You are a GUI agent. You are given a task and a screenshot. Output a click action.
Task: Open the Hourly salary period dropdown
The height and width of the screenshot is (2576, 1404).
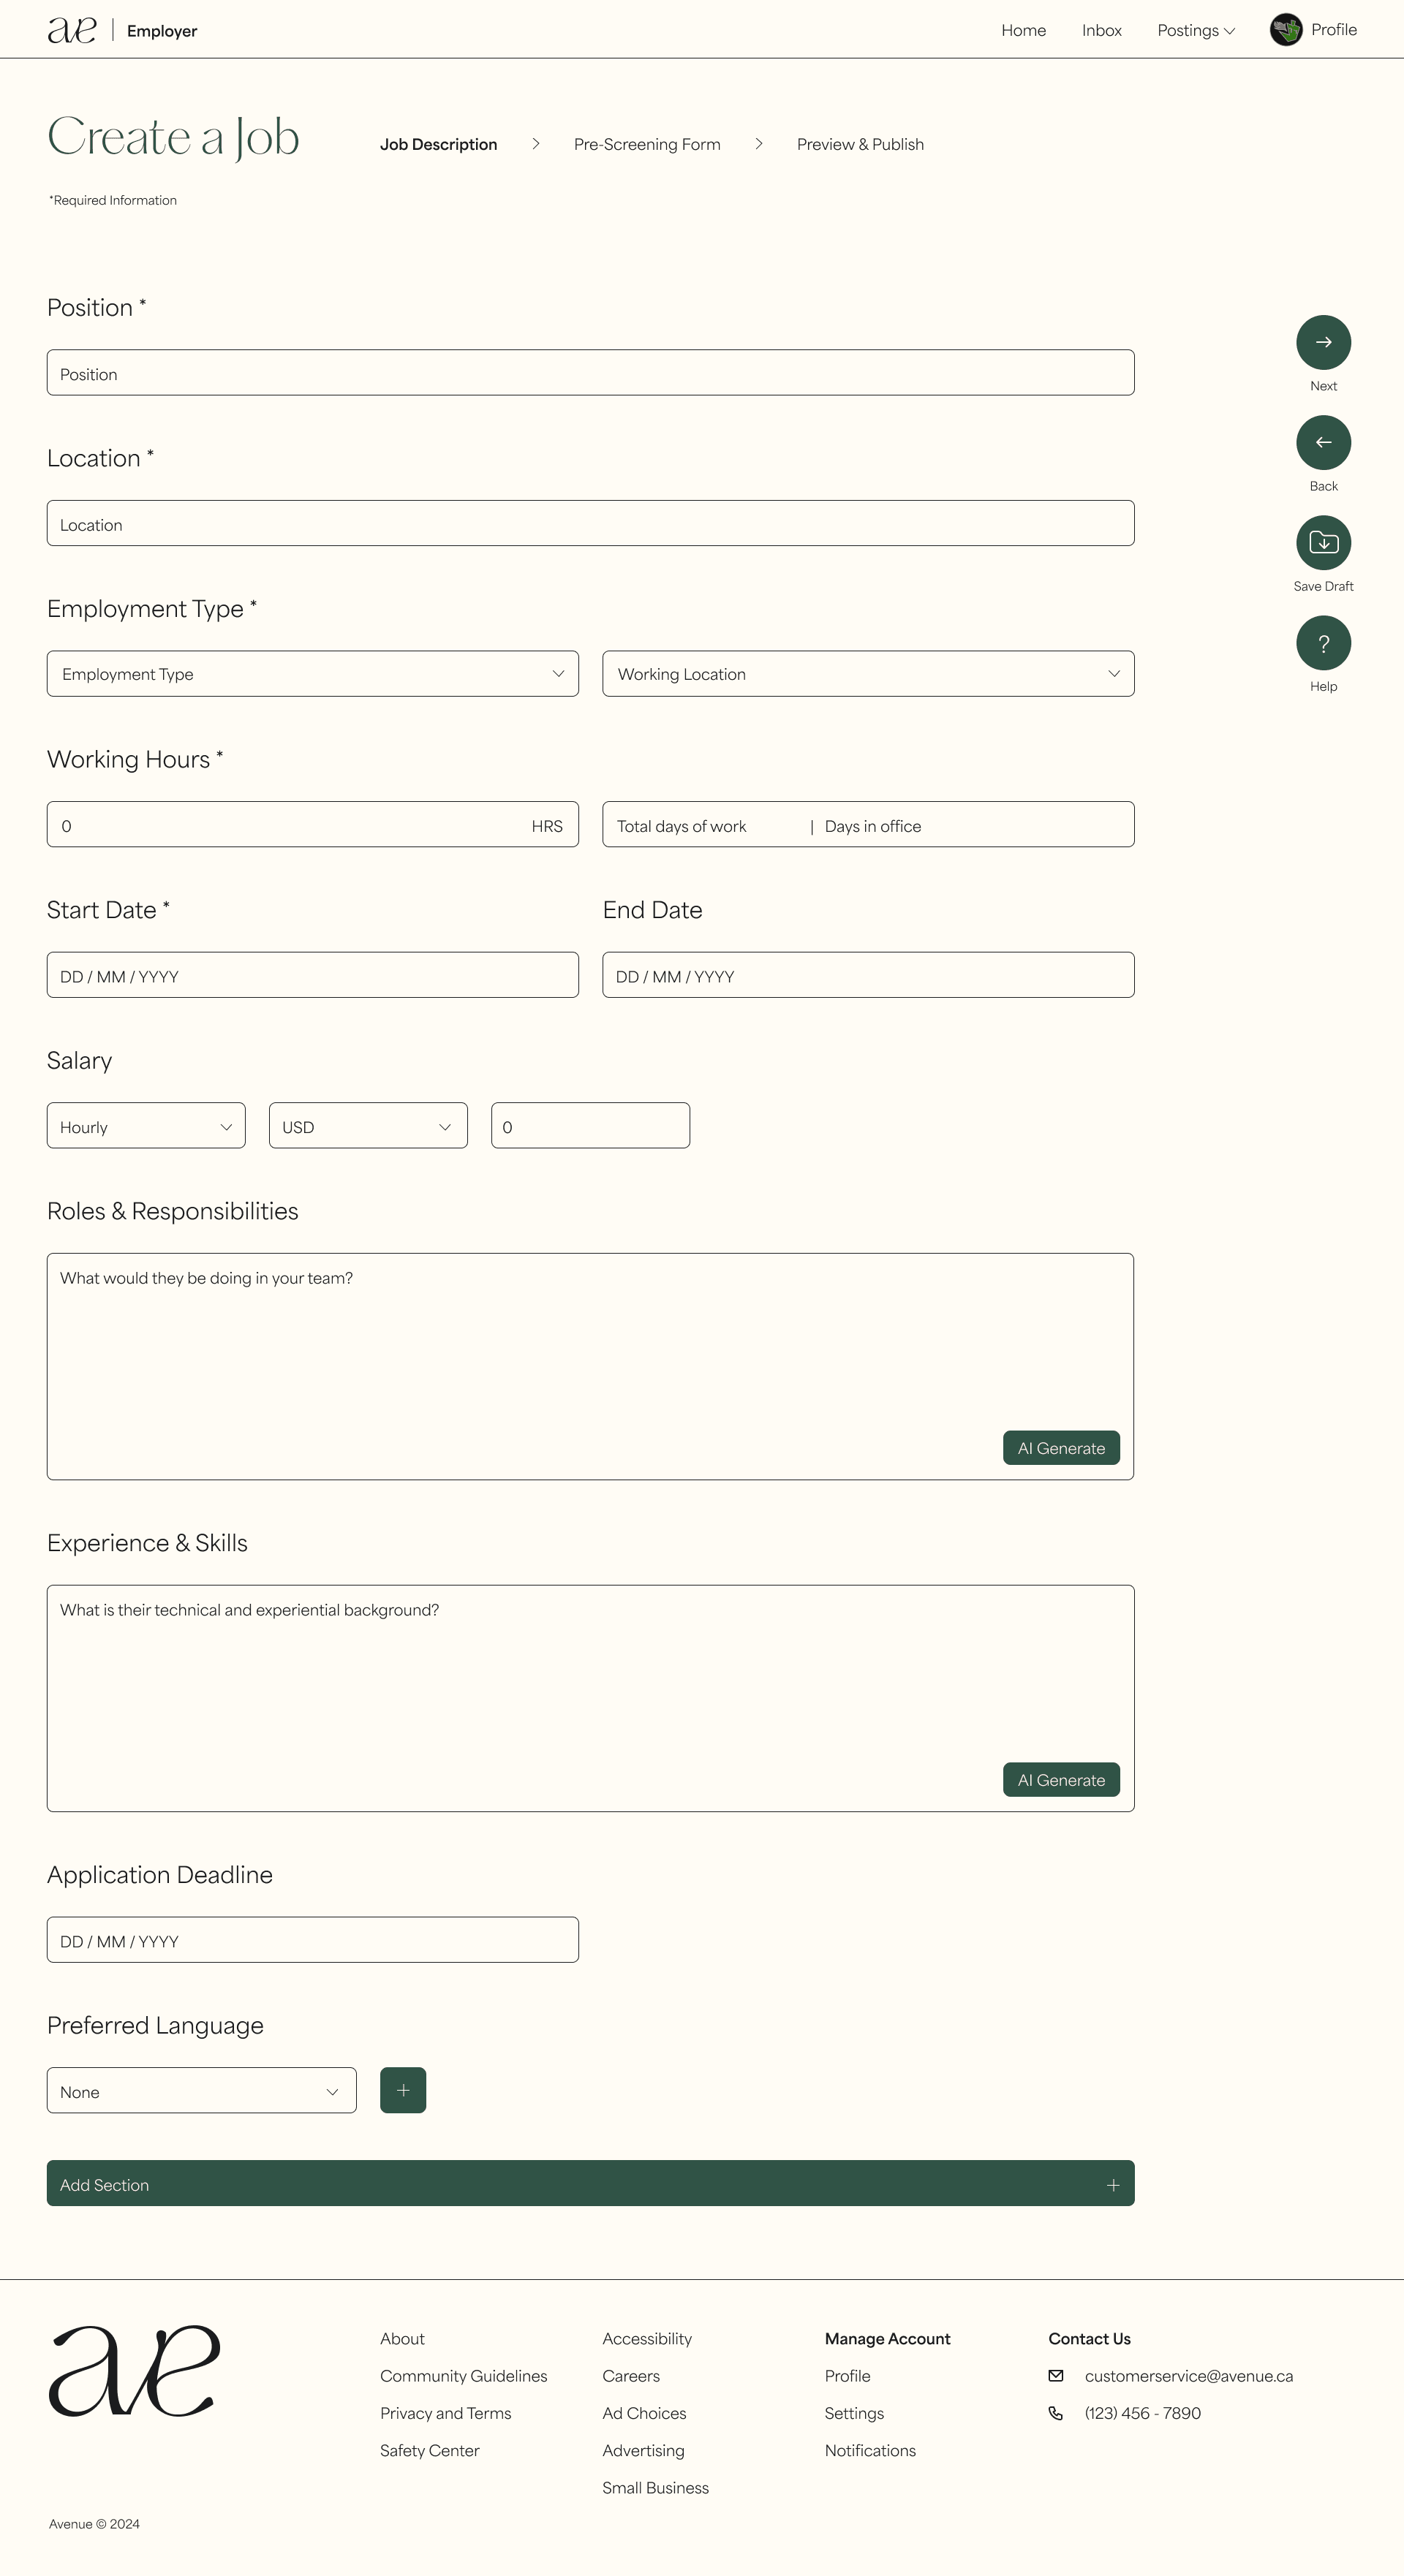(x=146, y=1126)
